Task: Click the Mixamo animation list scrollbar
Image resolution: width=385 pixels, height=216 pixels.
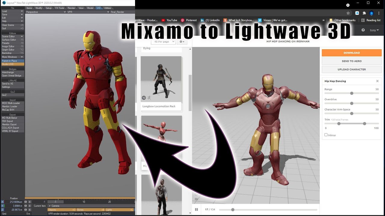Action: coord(190,93)
